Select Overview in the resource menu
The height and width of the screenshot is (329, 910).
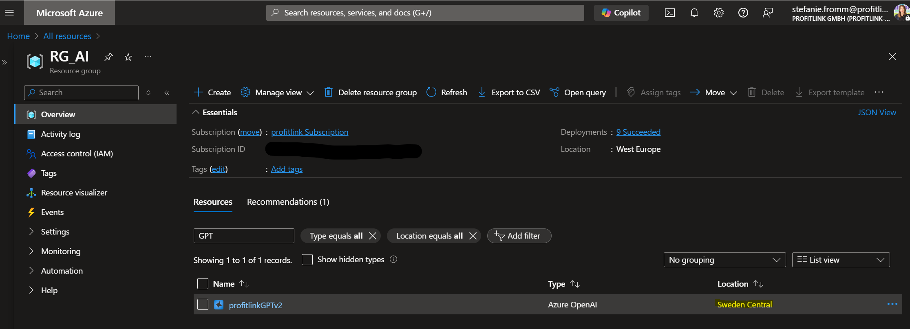96,114
